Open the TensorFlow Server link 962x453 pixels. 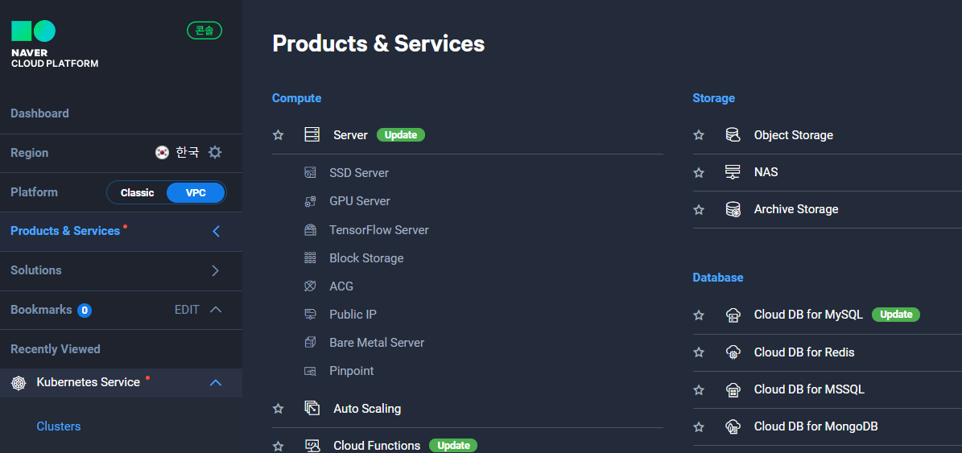coord(378,230)
